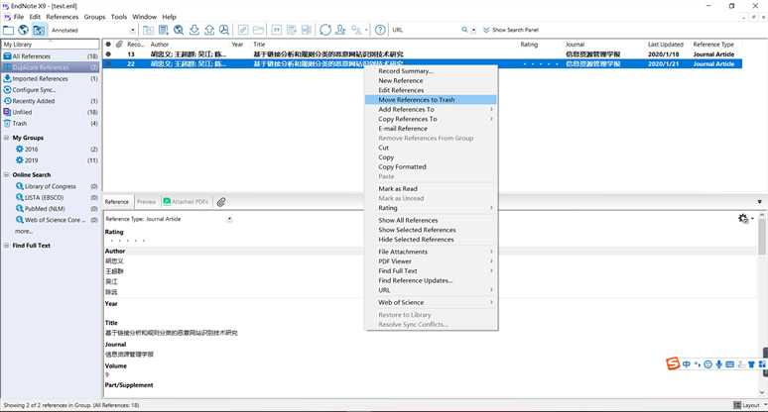Sort list by Last Updated column header
Viewport: 768px width, 412px height.
(665, 45)
